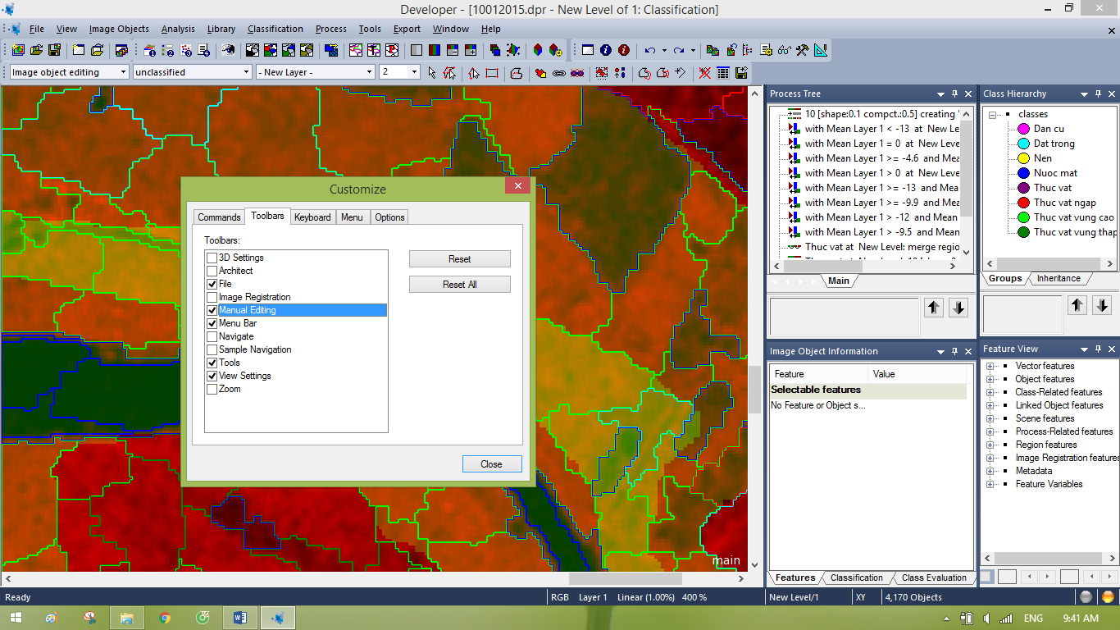Uncheck the View Settings toolbar checkbox
Screen dimensions: 1120x630
click(212, 376)
